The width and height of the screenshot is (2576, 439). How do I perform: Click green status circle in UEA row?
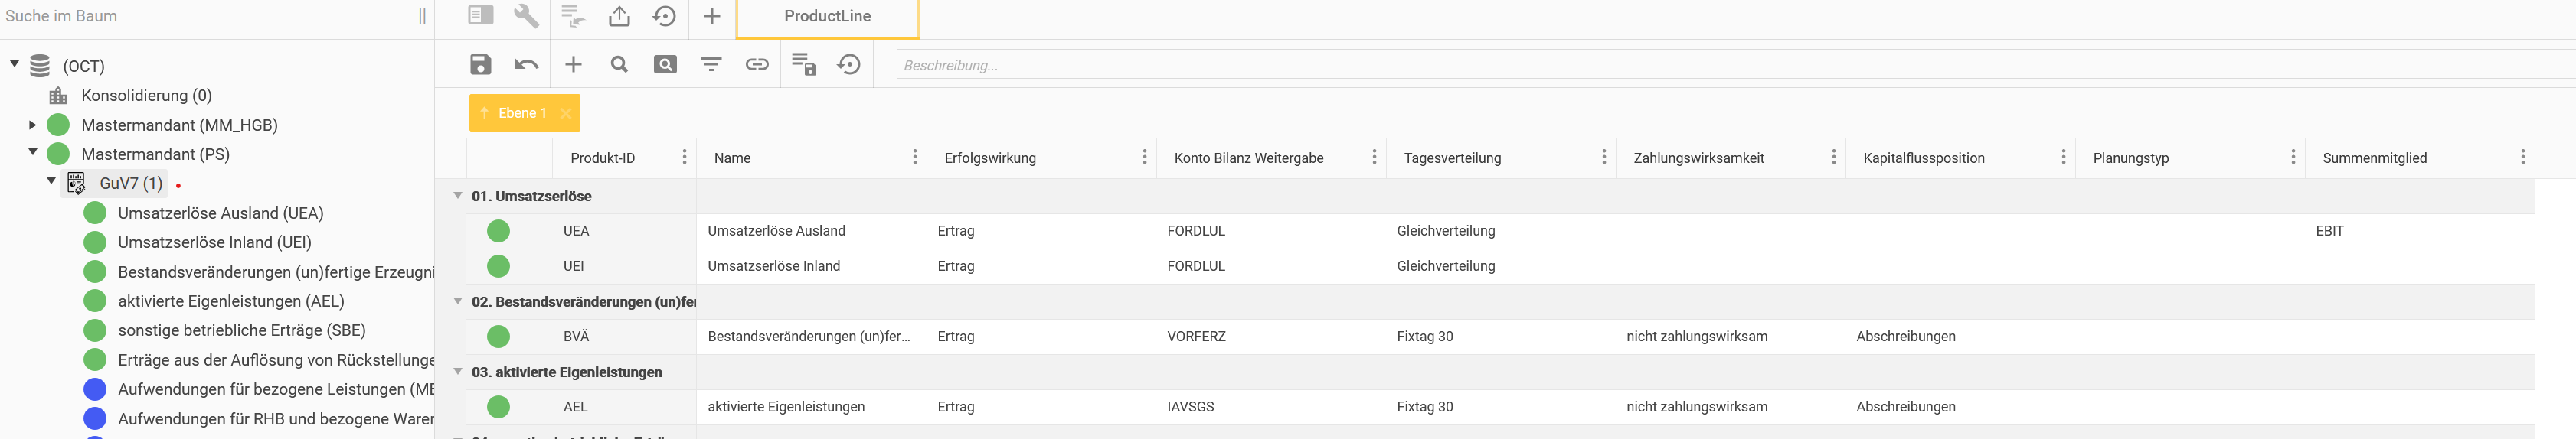click(498, 232)
